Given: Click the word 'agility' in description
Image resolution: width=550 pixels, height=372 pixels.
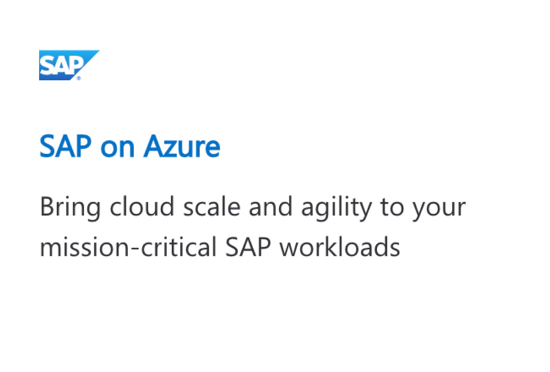Looking at the screenshot, I should [336, 208].
